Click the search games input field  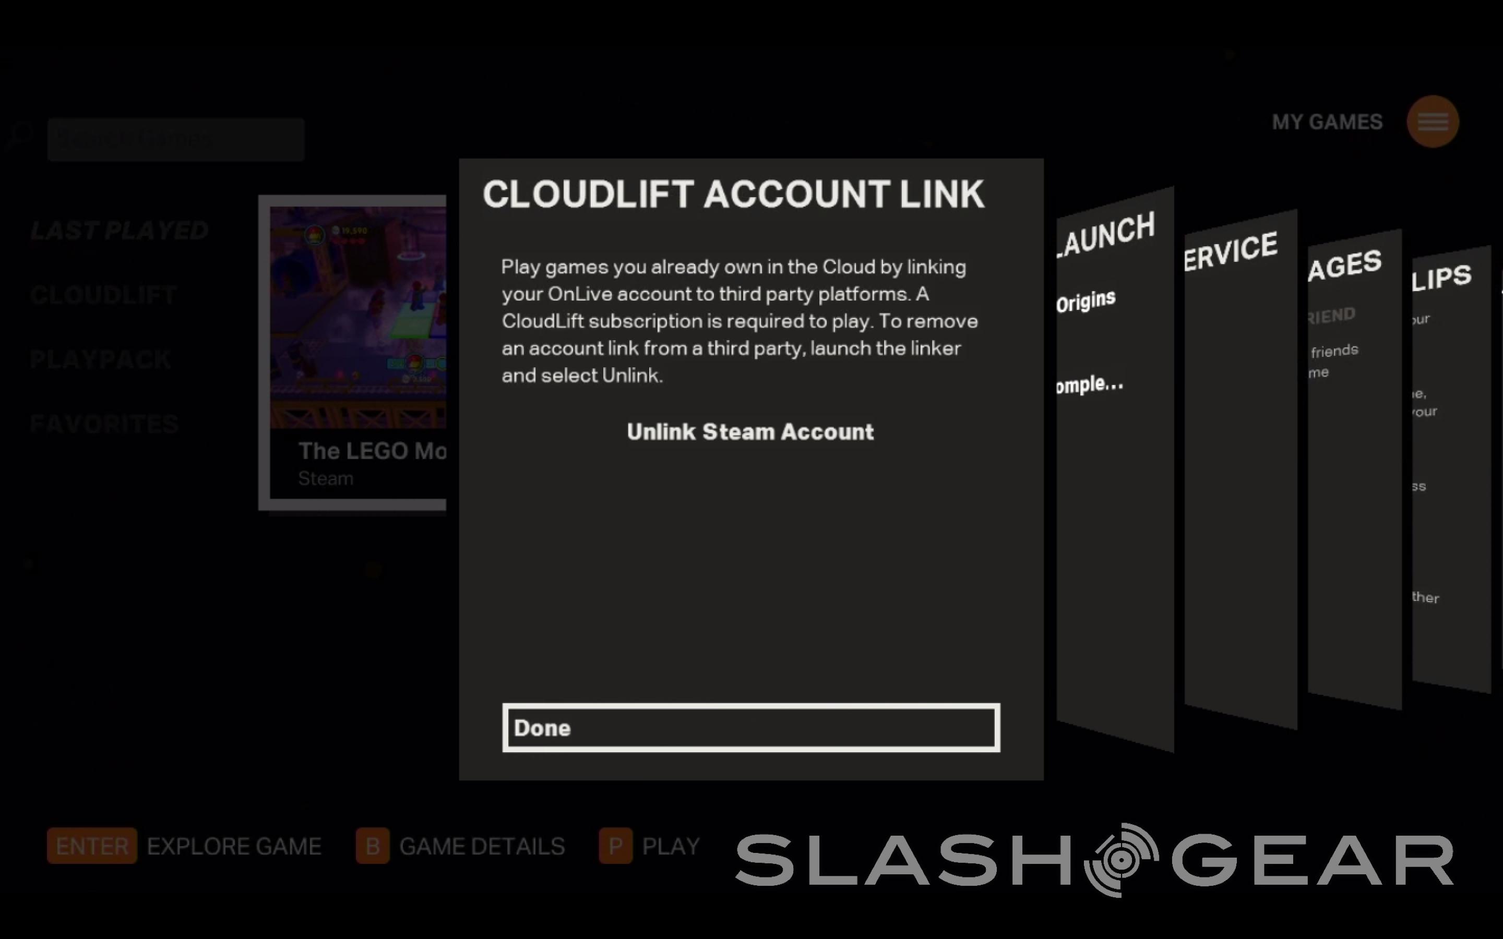pos(176,139)
